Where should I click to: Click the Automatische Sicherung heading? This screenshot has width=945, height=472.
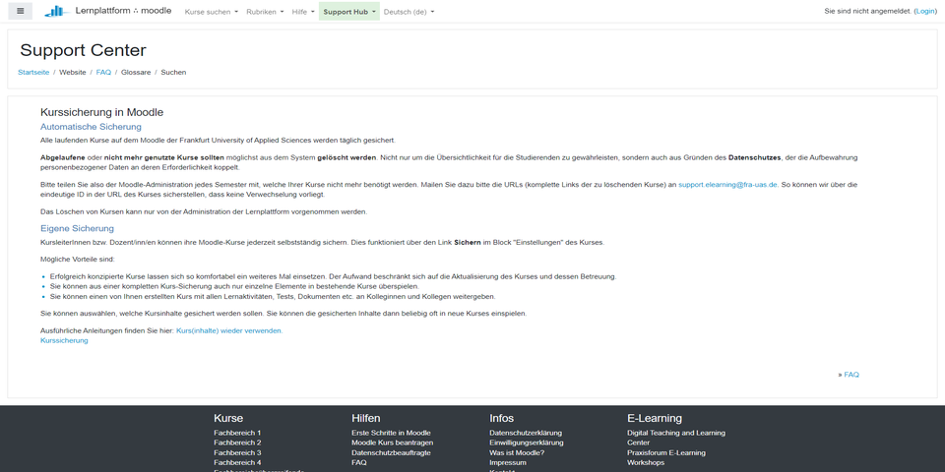(91, 127)
